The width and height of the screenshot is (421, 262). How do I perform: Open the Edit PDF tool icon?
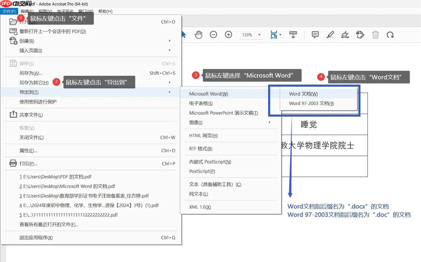(x=360, y=35)
